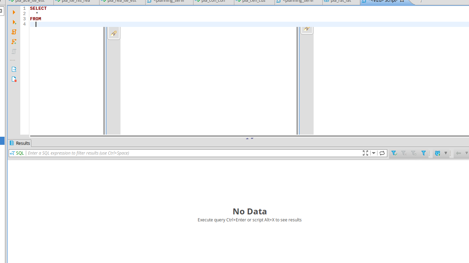Screen dimensions: 469x263
Task: Click the export result set icon
Action: [13, 69]
